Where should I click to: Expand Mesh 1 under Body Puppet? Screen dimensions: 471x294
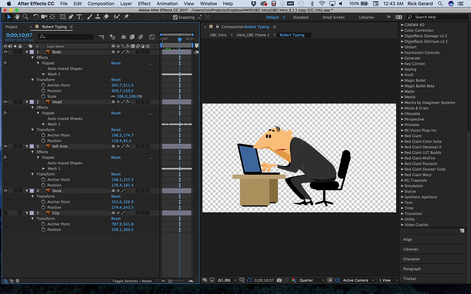(44, 74)
